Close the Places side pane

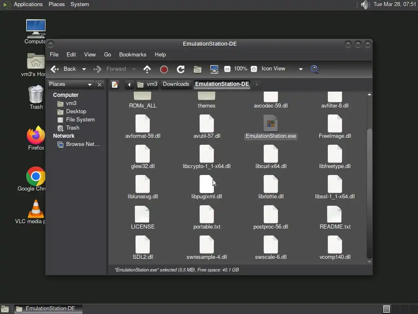(100, 85)
